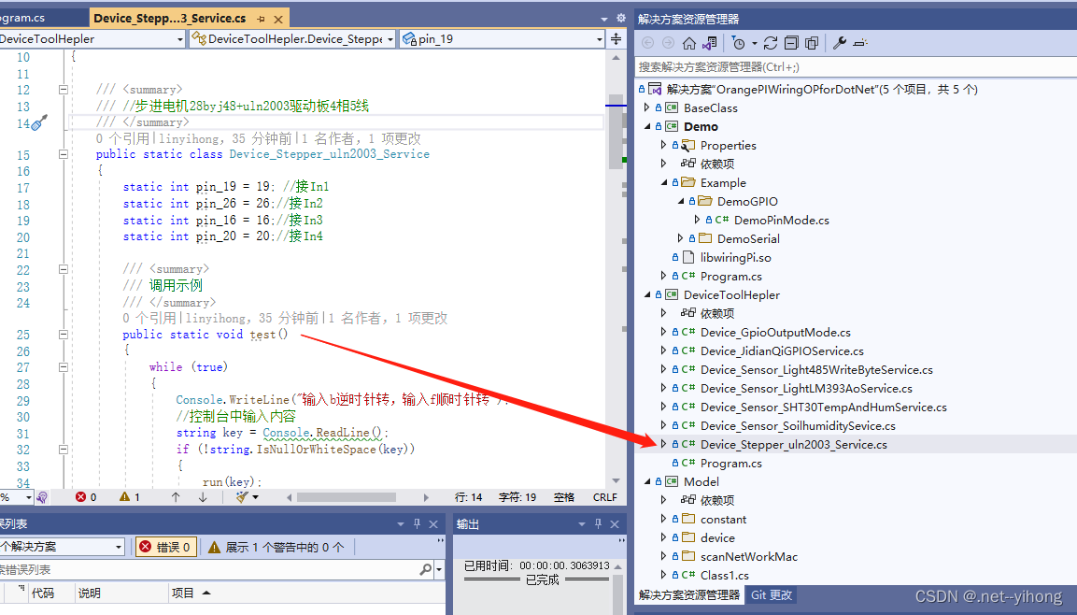The height and width of the screenshot is (615, 1077).
Task: Click the gear icon beside the editor tabs
Action: click(x=621, y=18)
